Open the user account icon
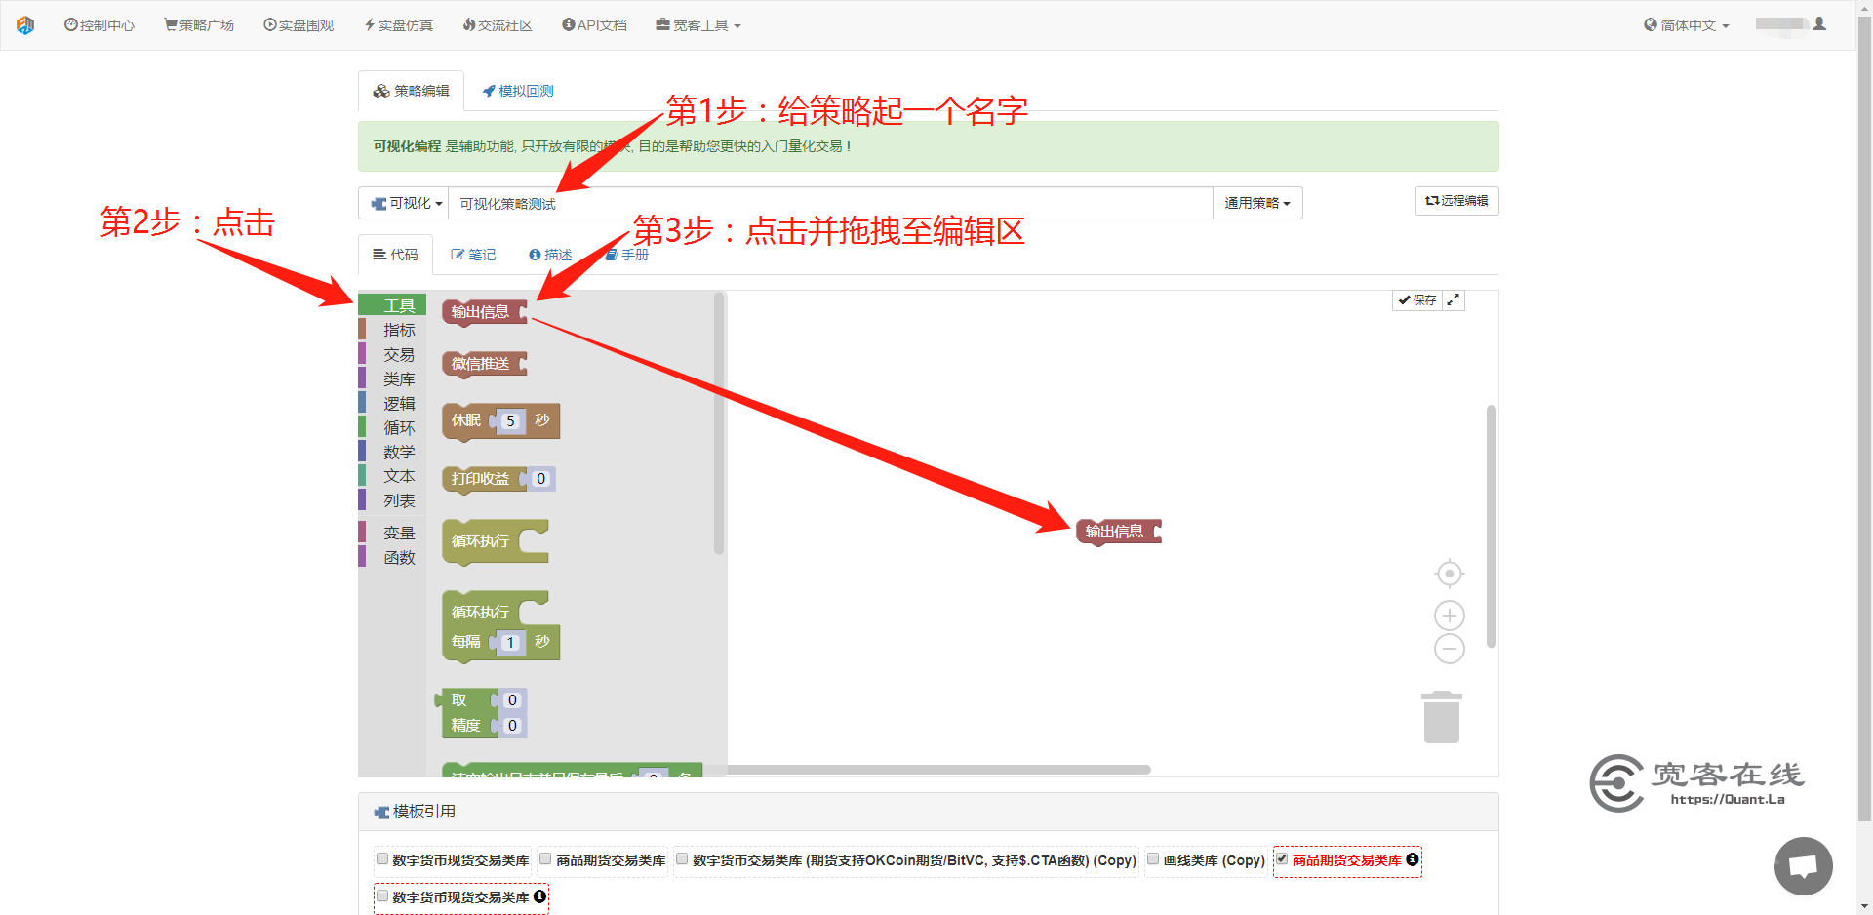Image resolution: width=1873 pixels, height=915 pixels. coord(1819,24)
